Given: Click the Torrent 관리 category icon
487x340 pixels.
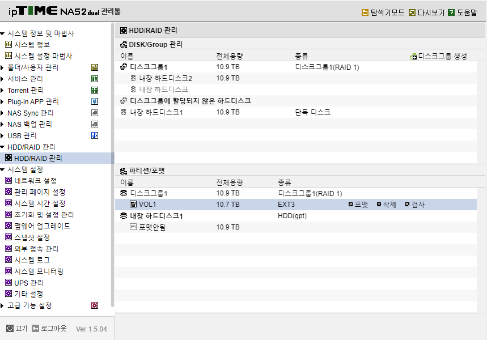Looking at the screenshot, I should tap(95, 90).
